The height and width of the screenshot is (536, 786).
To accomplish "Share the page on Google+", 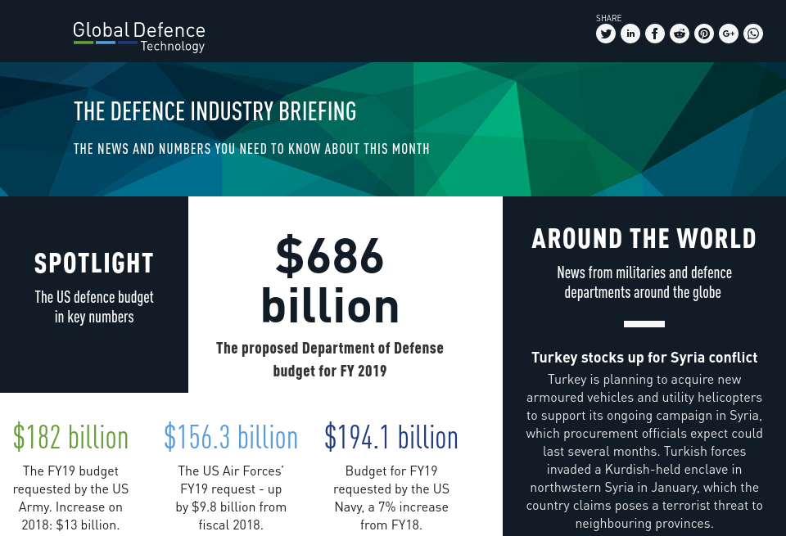I will click(729, 34).
